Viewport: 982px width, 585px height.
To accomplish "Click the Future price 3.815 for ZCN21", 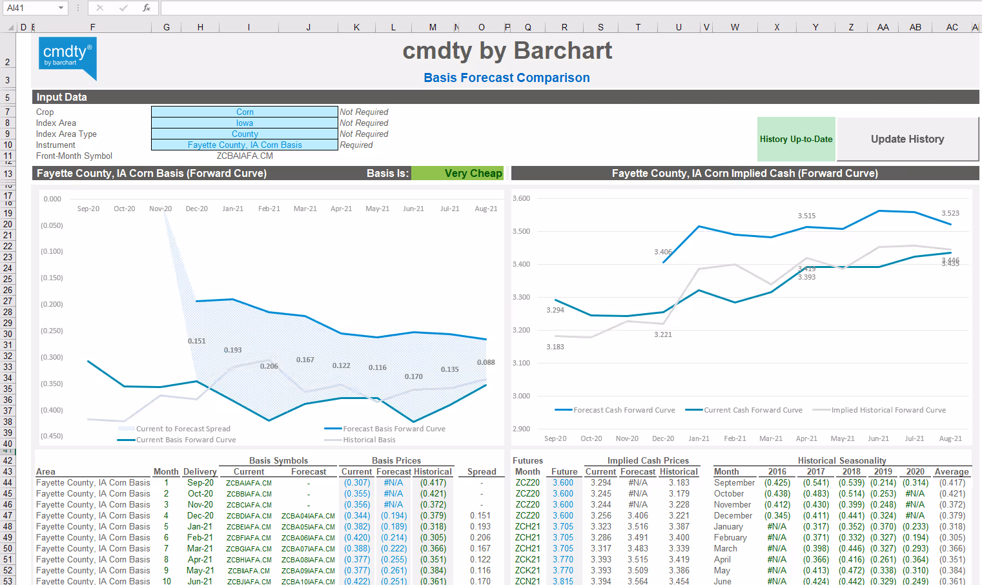I will [x=562, y=581].
